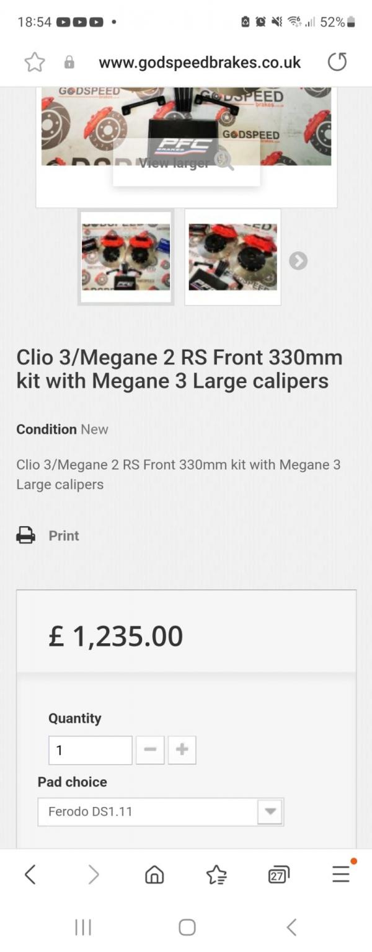The width and height of the screenshot is (372, 952).
Task: Increase quantity with the plus stepper
Action: 182,750
